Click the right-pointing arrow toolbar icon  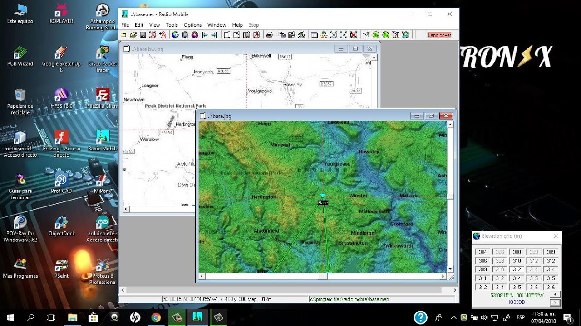tap(214, 35)
